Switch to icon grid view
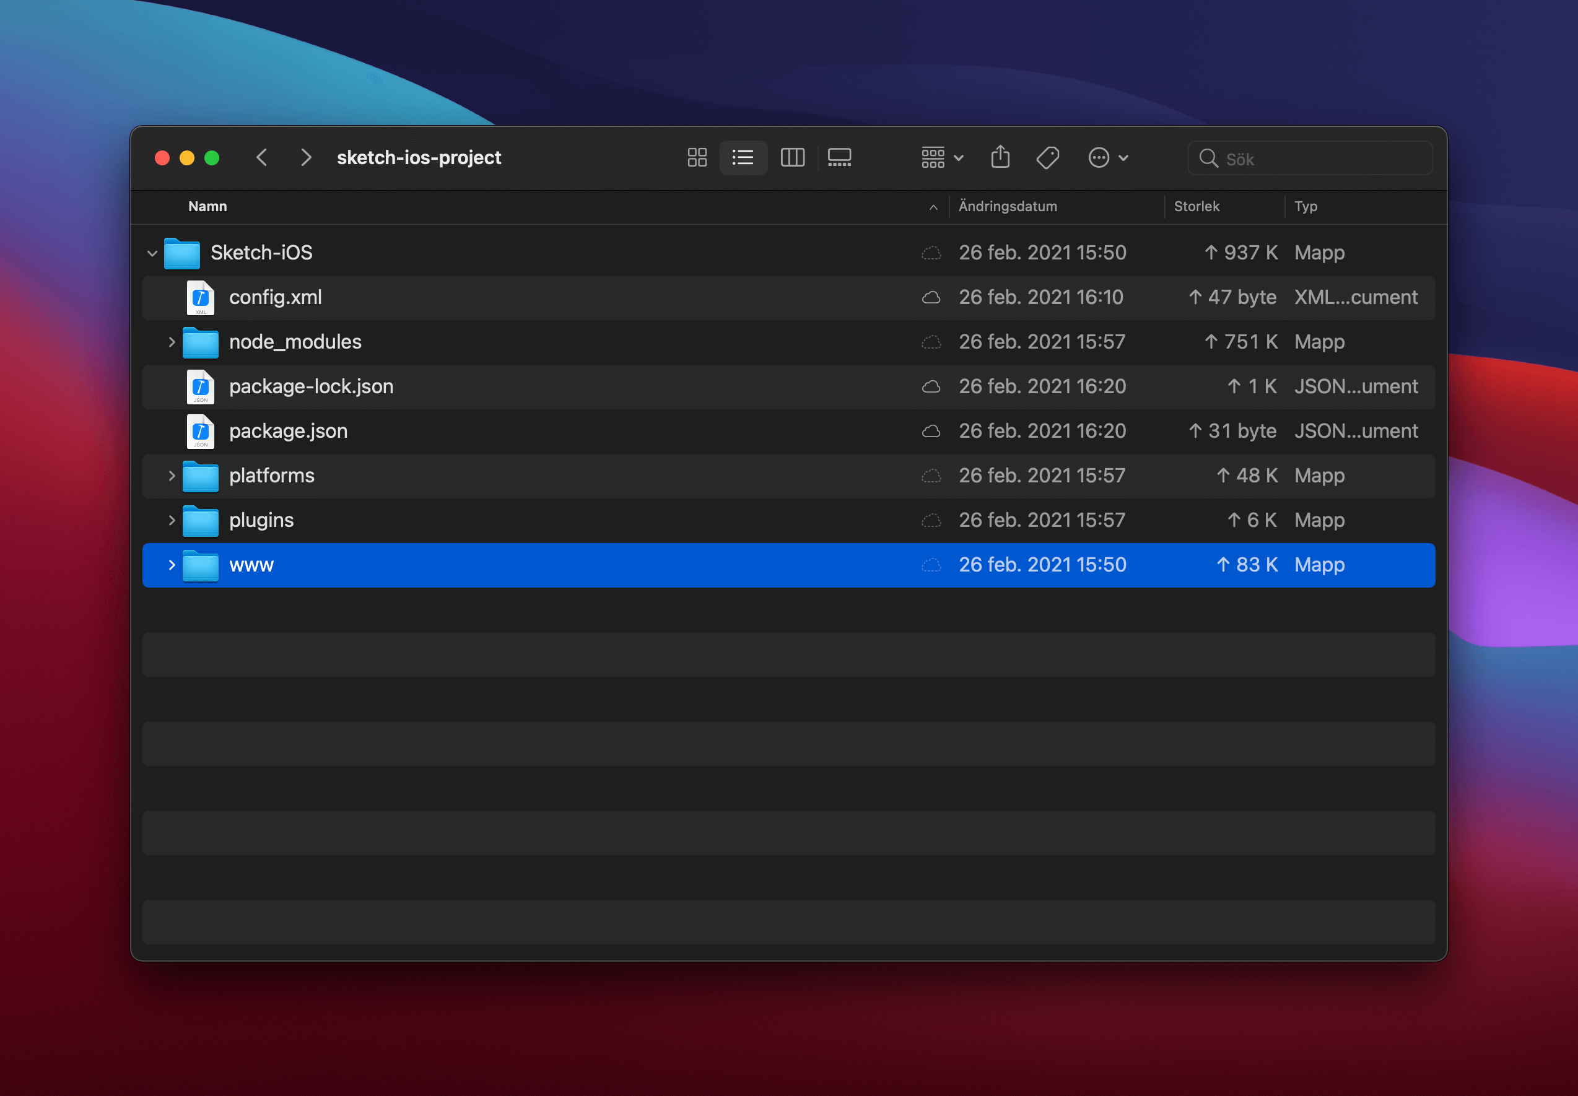1578x1096 pixels. 697,158
